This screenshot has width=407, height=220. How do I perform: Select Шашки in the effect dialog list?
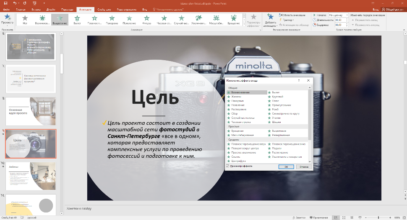pyautogui.click(x=275, y=122)
